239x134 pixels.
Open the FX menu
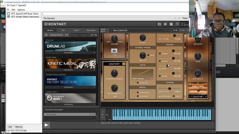click(8, 10)
